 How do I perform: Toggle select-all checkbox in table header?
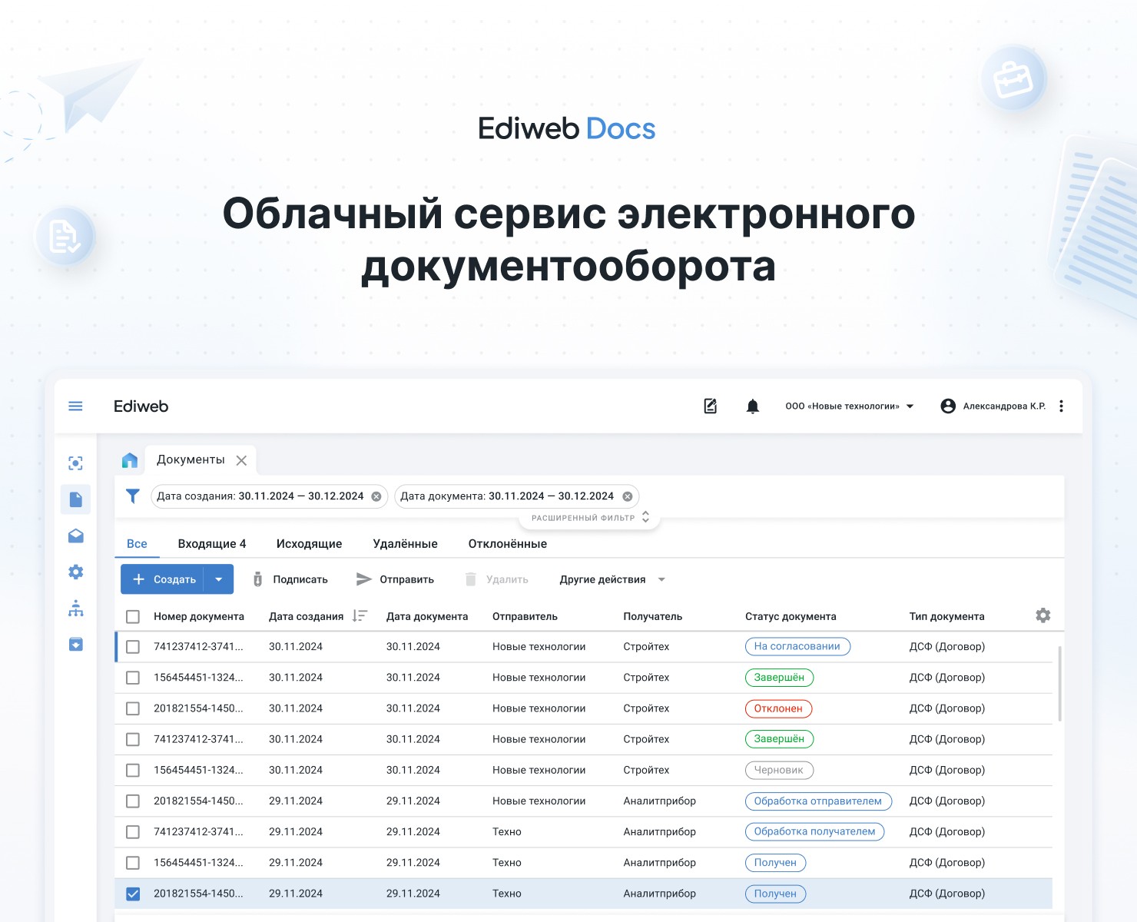133,616
